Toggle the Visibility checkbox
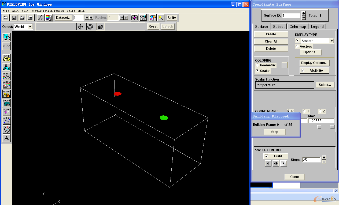This screenshot has width=339, height=205. click(x=303, y=71)
